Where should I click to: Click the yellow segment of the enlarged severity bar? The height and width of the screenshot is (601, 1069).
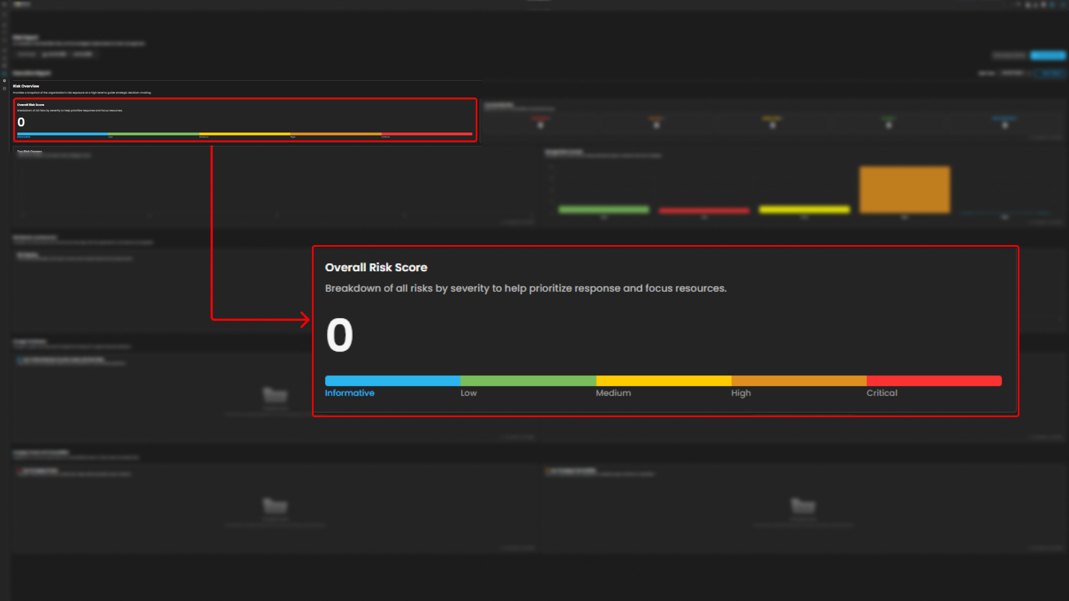click(663, 381)
